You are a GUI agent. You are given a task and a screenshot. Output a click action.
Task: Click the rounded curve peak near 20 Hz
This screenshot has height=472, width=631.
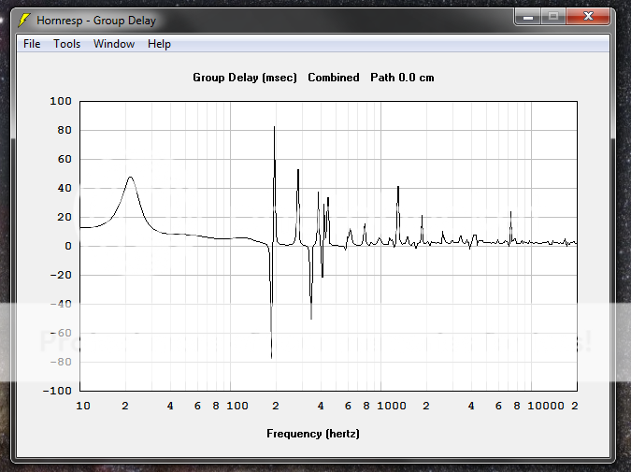pos(130,178)
